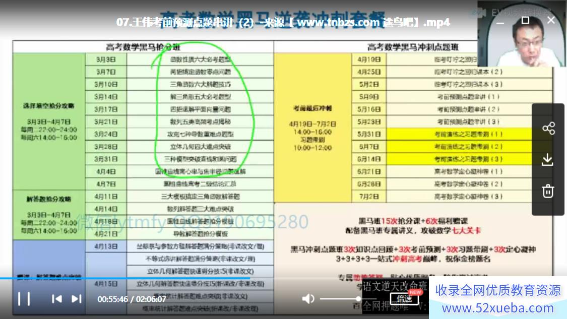567x319 pixels.
Task: Select the 3月31日 date cell
Action: click(x=106, y=159)
